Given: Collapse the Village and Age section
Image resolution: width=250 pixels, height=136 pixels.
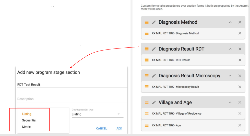Looking at the screenshot, I should pyautogui.click(x=230, y=102).
